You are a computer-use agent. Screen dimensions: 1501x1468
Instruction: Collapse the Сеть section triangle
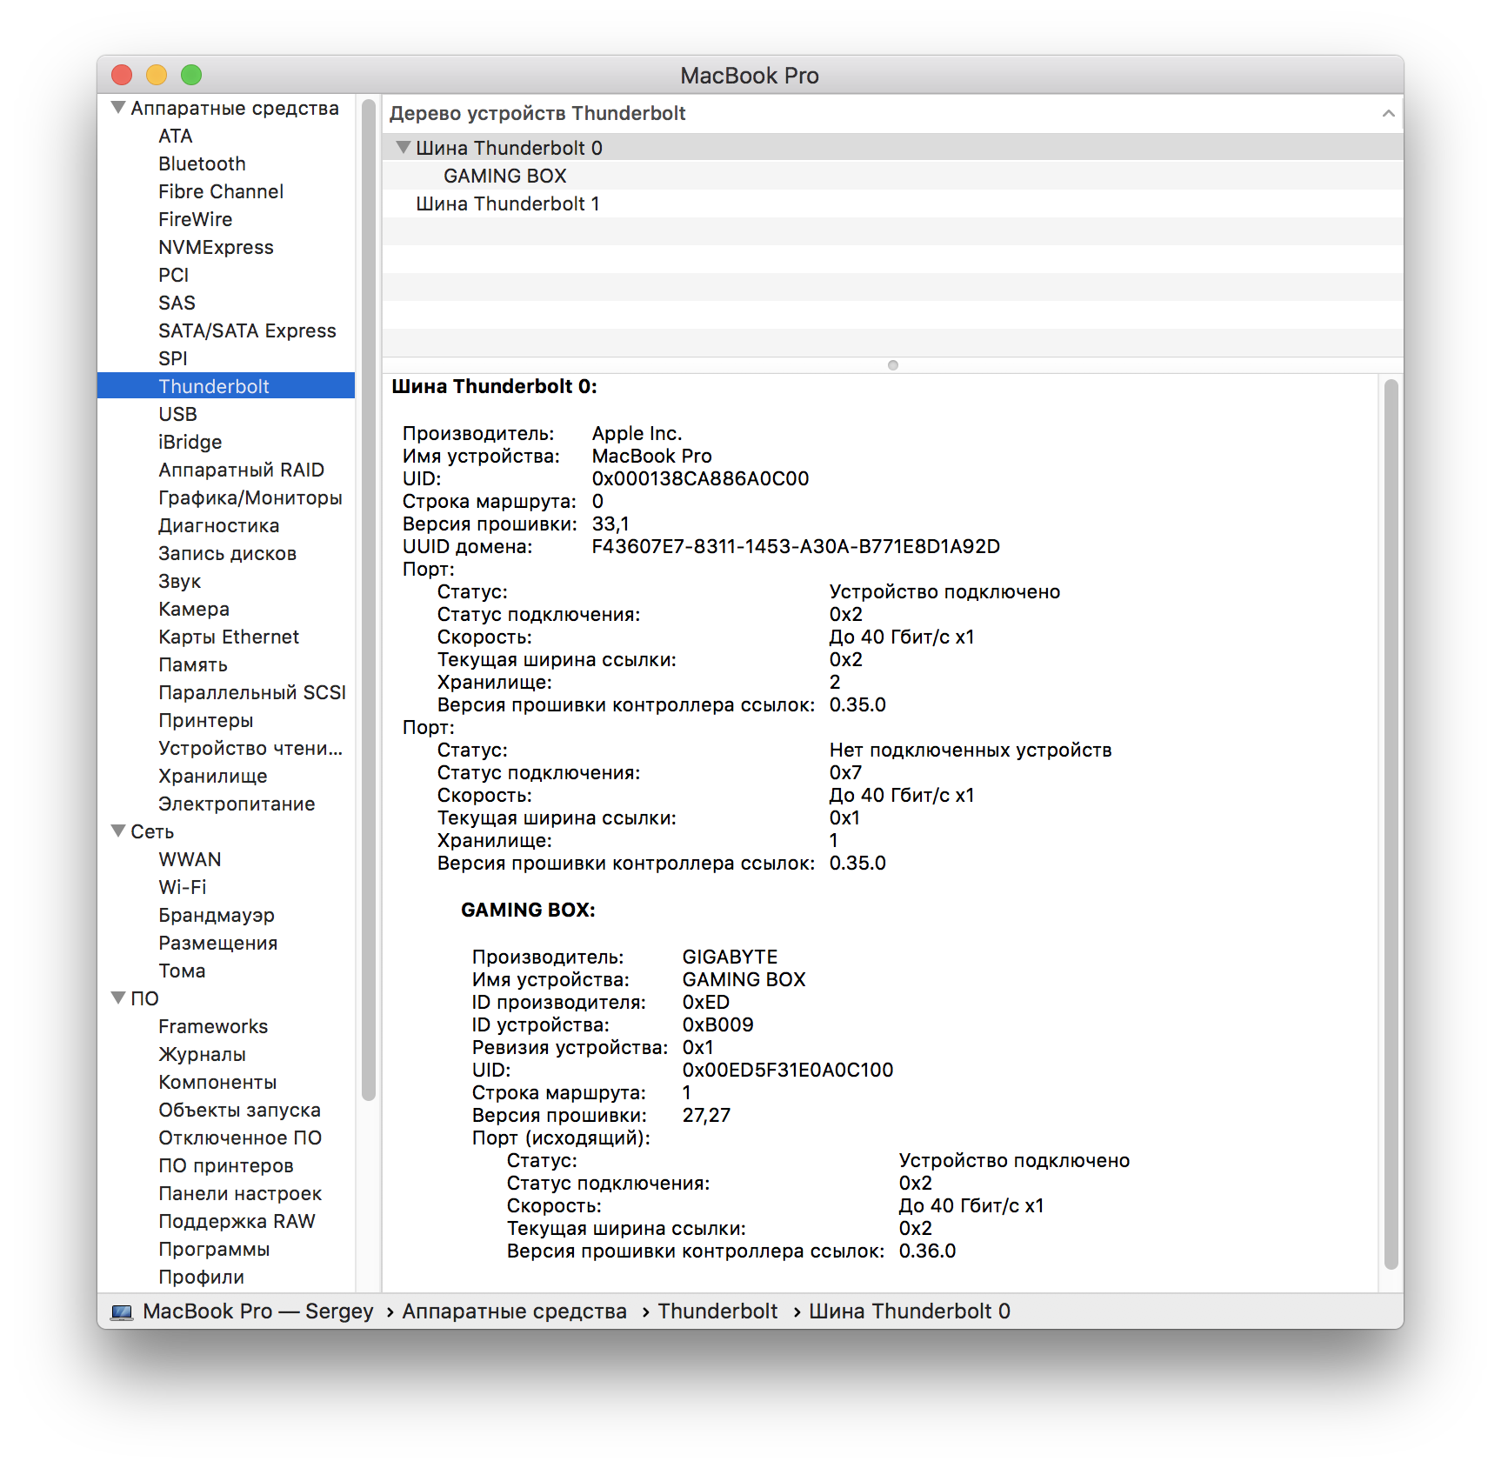[118, 831]
